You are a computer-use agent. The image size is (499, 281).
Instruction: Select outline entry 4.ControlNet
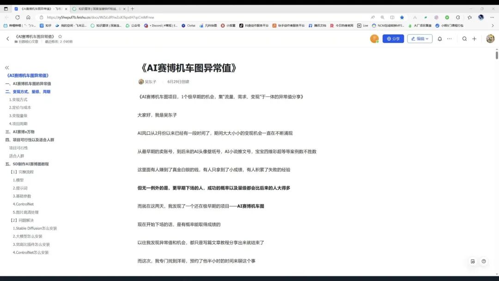pyautogui.click(x=23, y=204)
